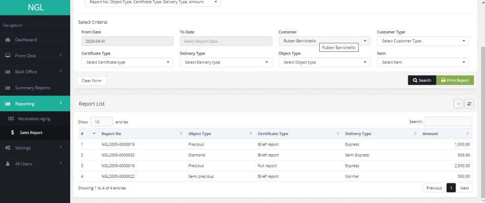Select page 1 in pagination
The width and height of the screenshot is (485, 203).
click(x=451, y=188)
